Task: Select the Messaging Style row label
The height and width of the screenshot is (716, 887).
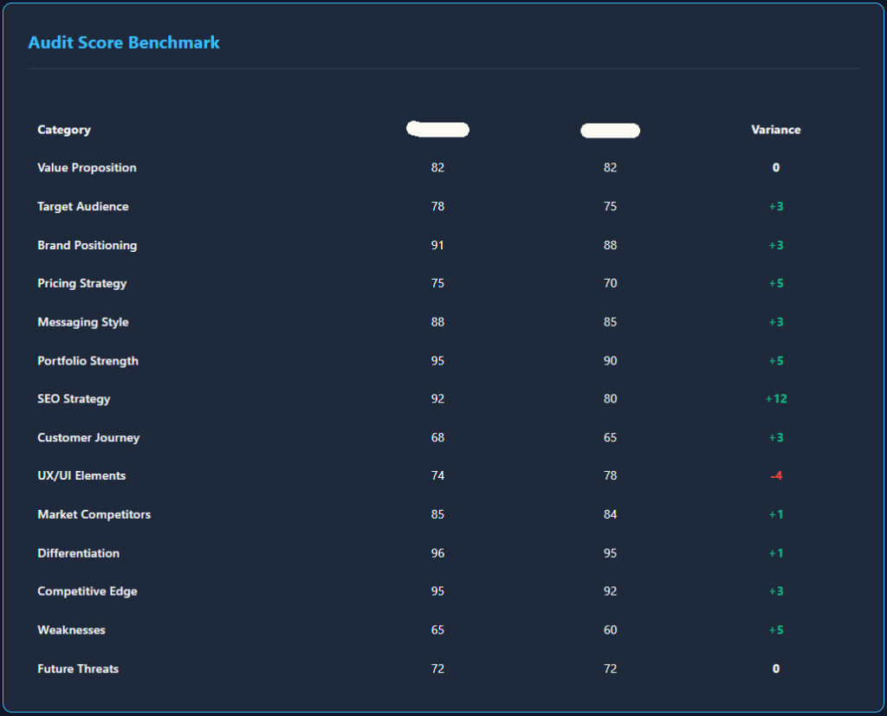Action: (x=82, y=322)
